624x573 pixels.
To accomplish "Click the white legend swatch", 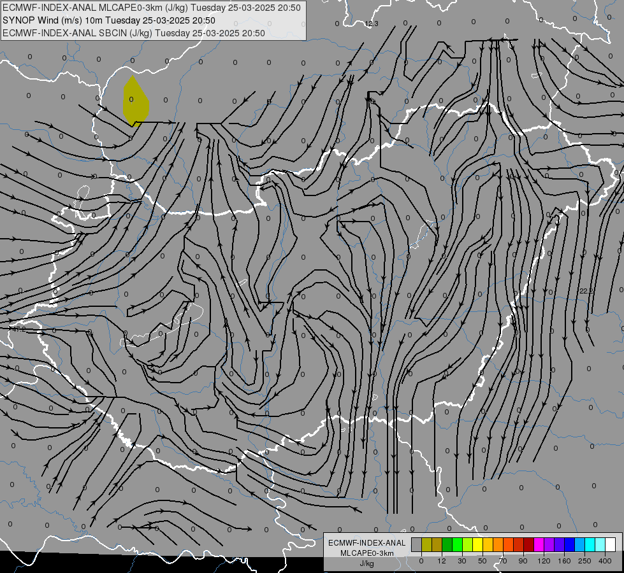I will point(611,544).
